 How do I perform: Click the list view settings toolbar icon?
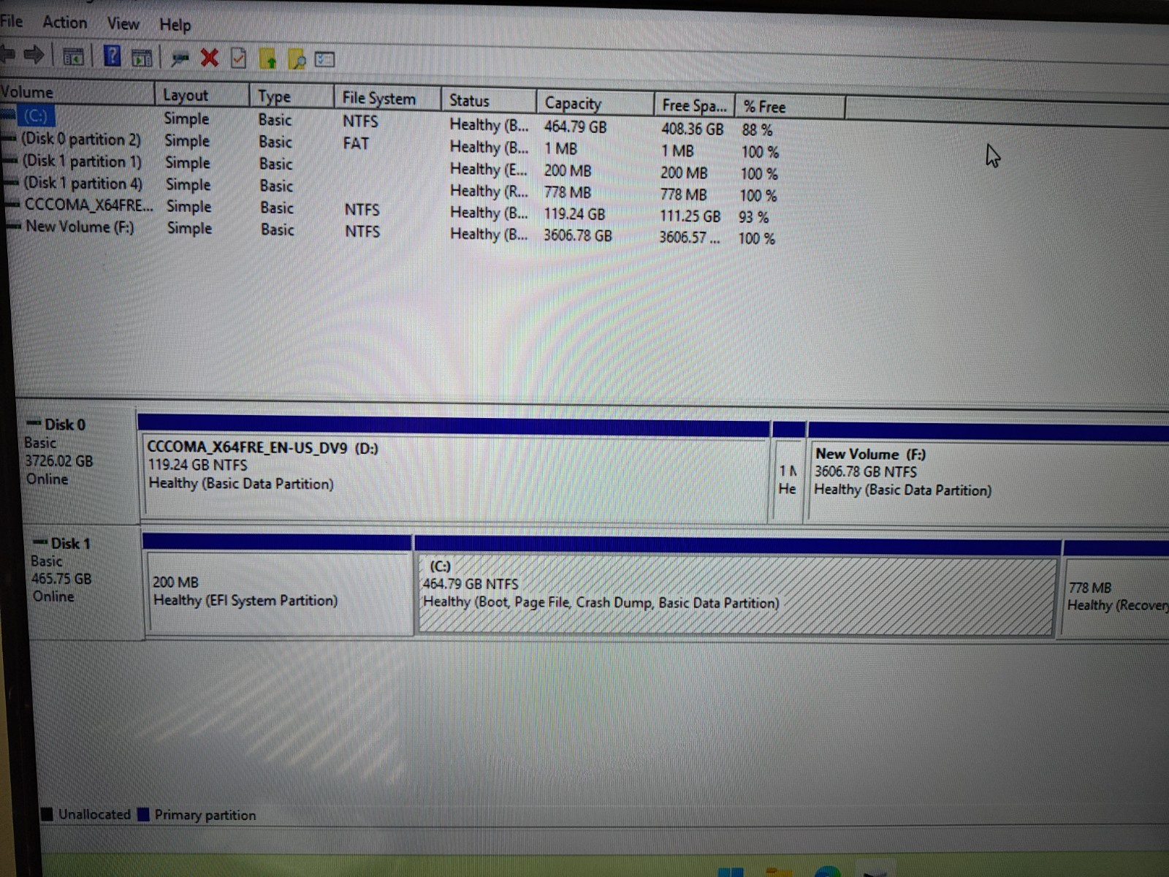324,60
